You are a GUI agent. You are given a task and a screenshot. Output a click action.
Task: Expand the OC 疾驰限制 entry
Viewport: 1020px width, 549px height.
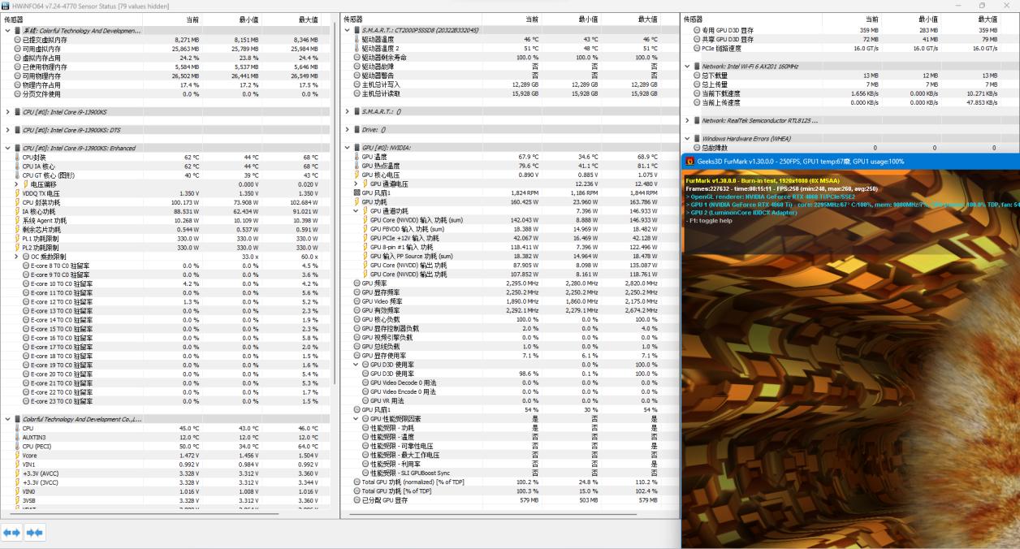pyautogui.click(x=15, y=256)
